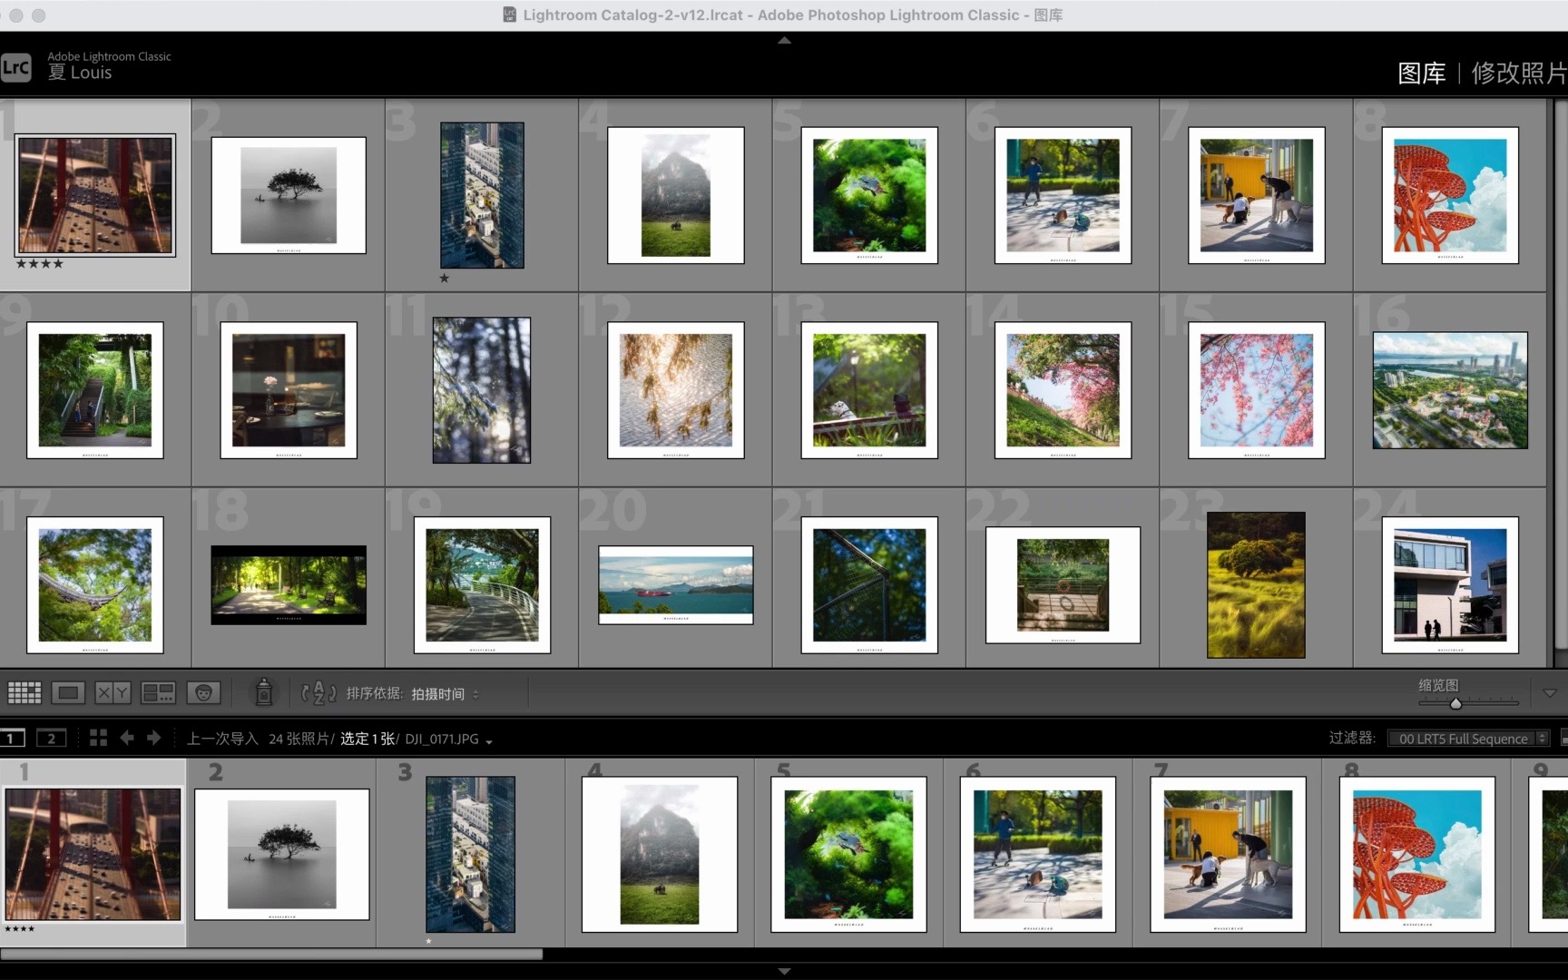The width and height of the screenshot is (1568, 980).
Task: Select grid photo 24 white building
Action: tap(1450, 585)
